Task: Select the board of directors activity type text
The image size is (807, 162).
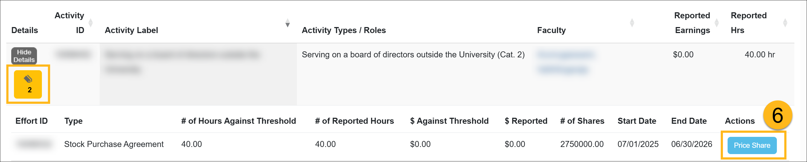Action: (413, 55)
